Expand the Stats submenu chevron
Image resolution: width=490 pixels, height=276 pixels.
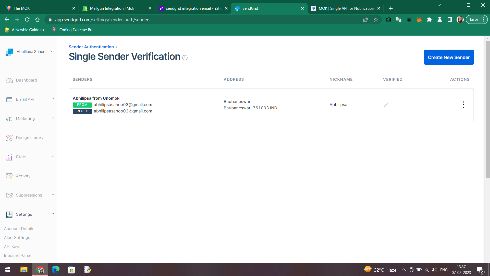(53, 156)
